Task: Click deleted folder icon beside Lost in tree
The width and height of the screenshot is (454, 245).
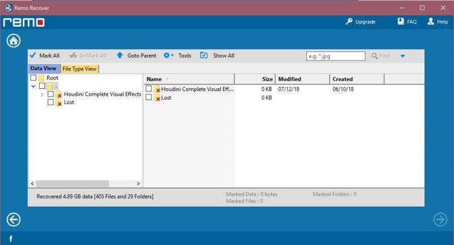Action: (x=58, y=102)
